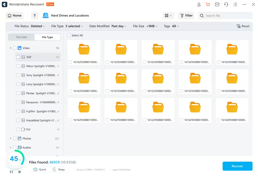
Task: Switch to the File Path tab
Action: [22, 37]
